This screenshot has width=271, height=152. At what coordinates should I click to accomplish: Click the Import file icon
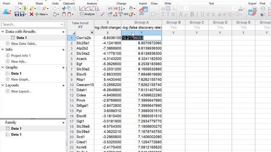144,11
